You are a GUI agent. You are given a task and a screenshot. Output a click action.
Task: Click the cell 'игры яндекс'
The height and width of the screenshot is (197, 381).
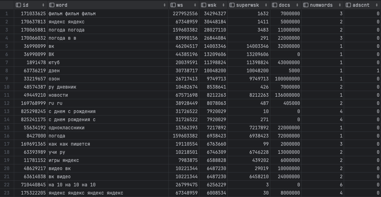[108, 160]
